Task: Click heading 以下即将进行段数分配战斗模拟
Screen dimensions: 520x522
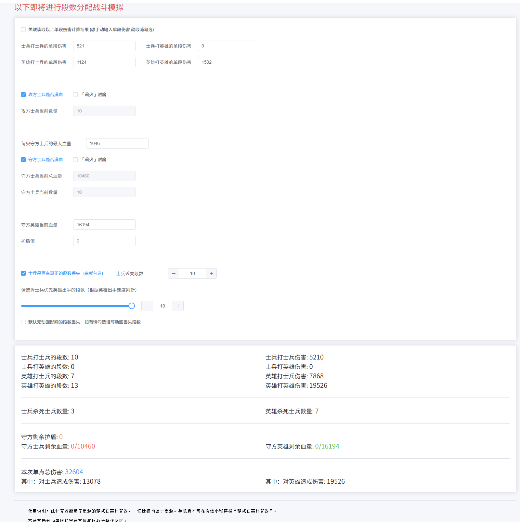Action: click(x=69, y=7)
